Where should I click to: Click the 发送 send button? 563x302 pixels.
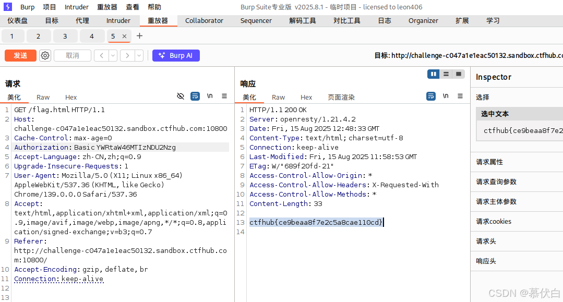tap(20, 56)
